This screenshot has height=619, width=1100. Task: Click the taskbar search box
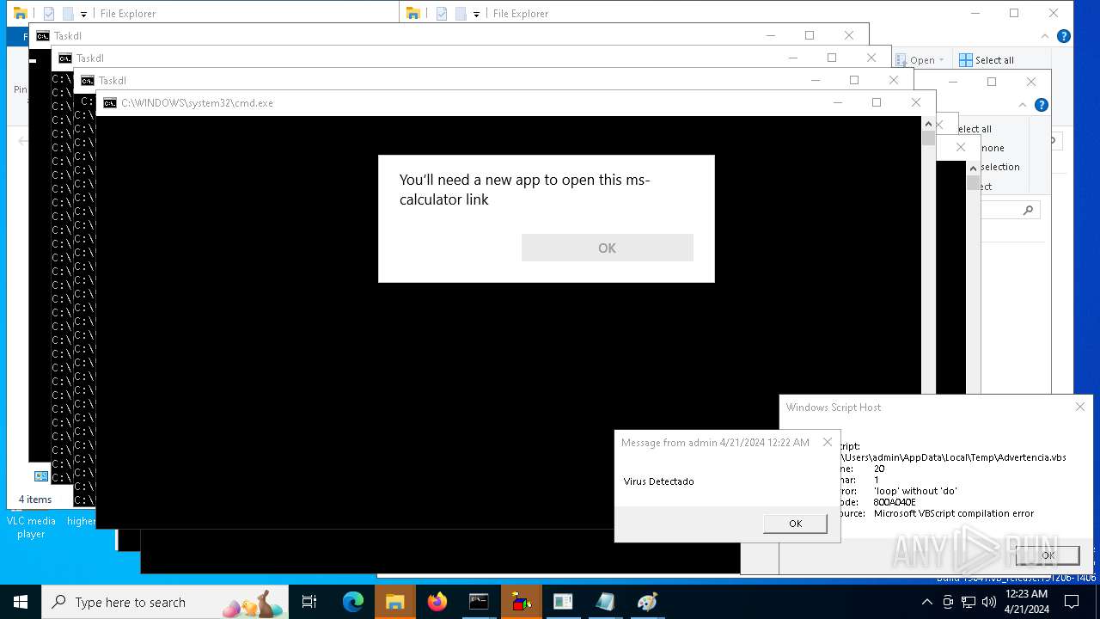coord(165,602)
